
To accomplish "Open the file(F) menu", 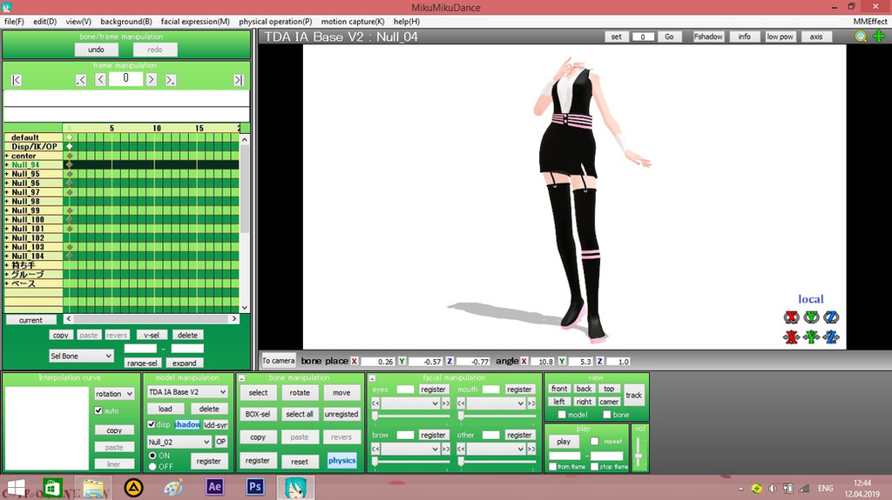I will pos(14,22).
